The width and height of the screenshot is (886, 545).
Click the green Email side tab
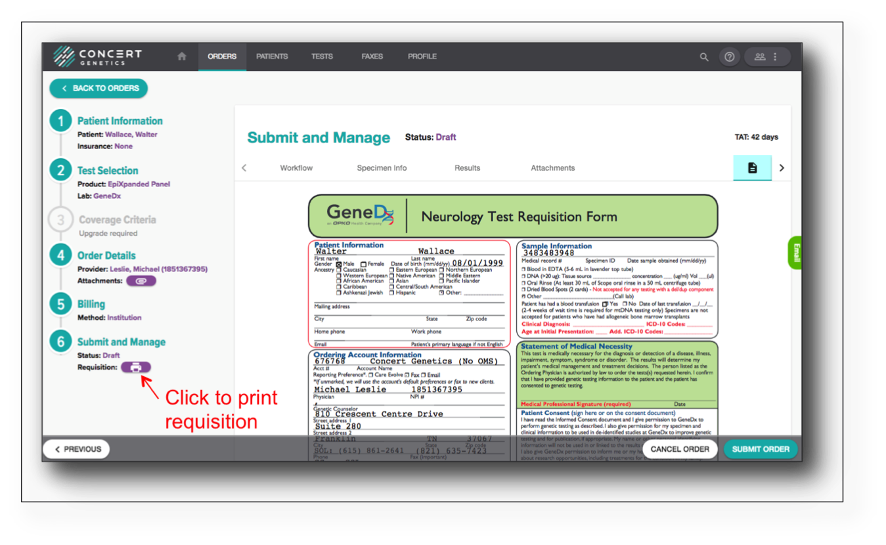tap(795, 253)
